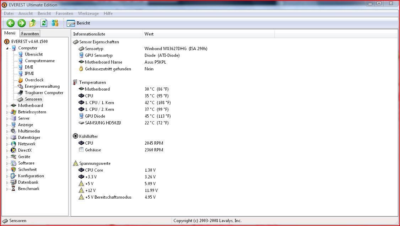
Task: Click the Energieverwaltung icon
Action: (20, 86)
